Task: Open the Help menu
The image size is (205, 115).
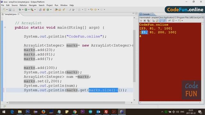Action: [71, 5]
